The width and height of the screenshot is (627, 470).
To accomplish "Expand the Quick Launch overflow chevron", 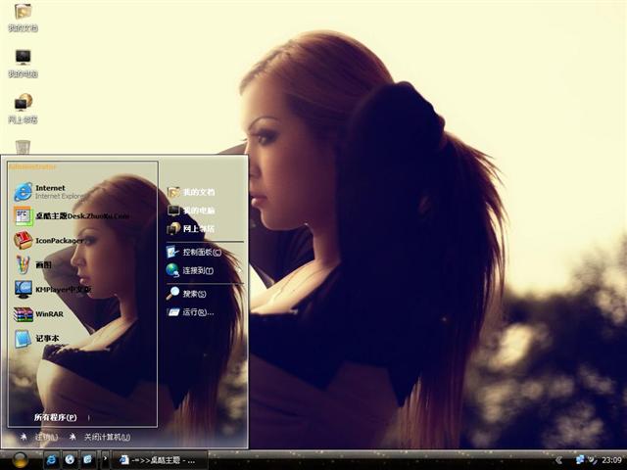I will pyautogui.click(x=105, y=459).
